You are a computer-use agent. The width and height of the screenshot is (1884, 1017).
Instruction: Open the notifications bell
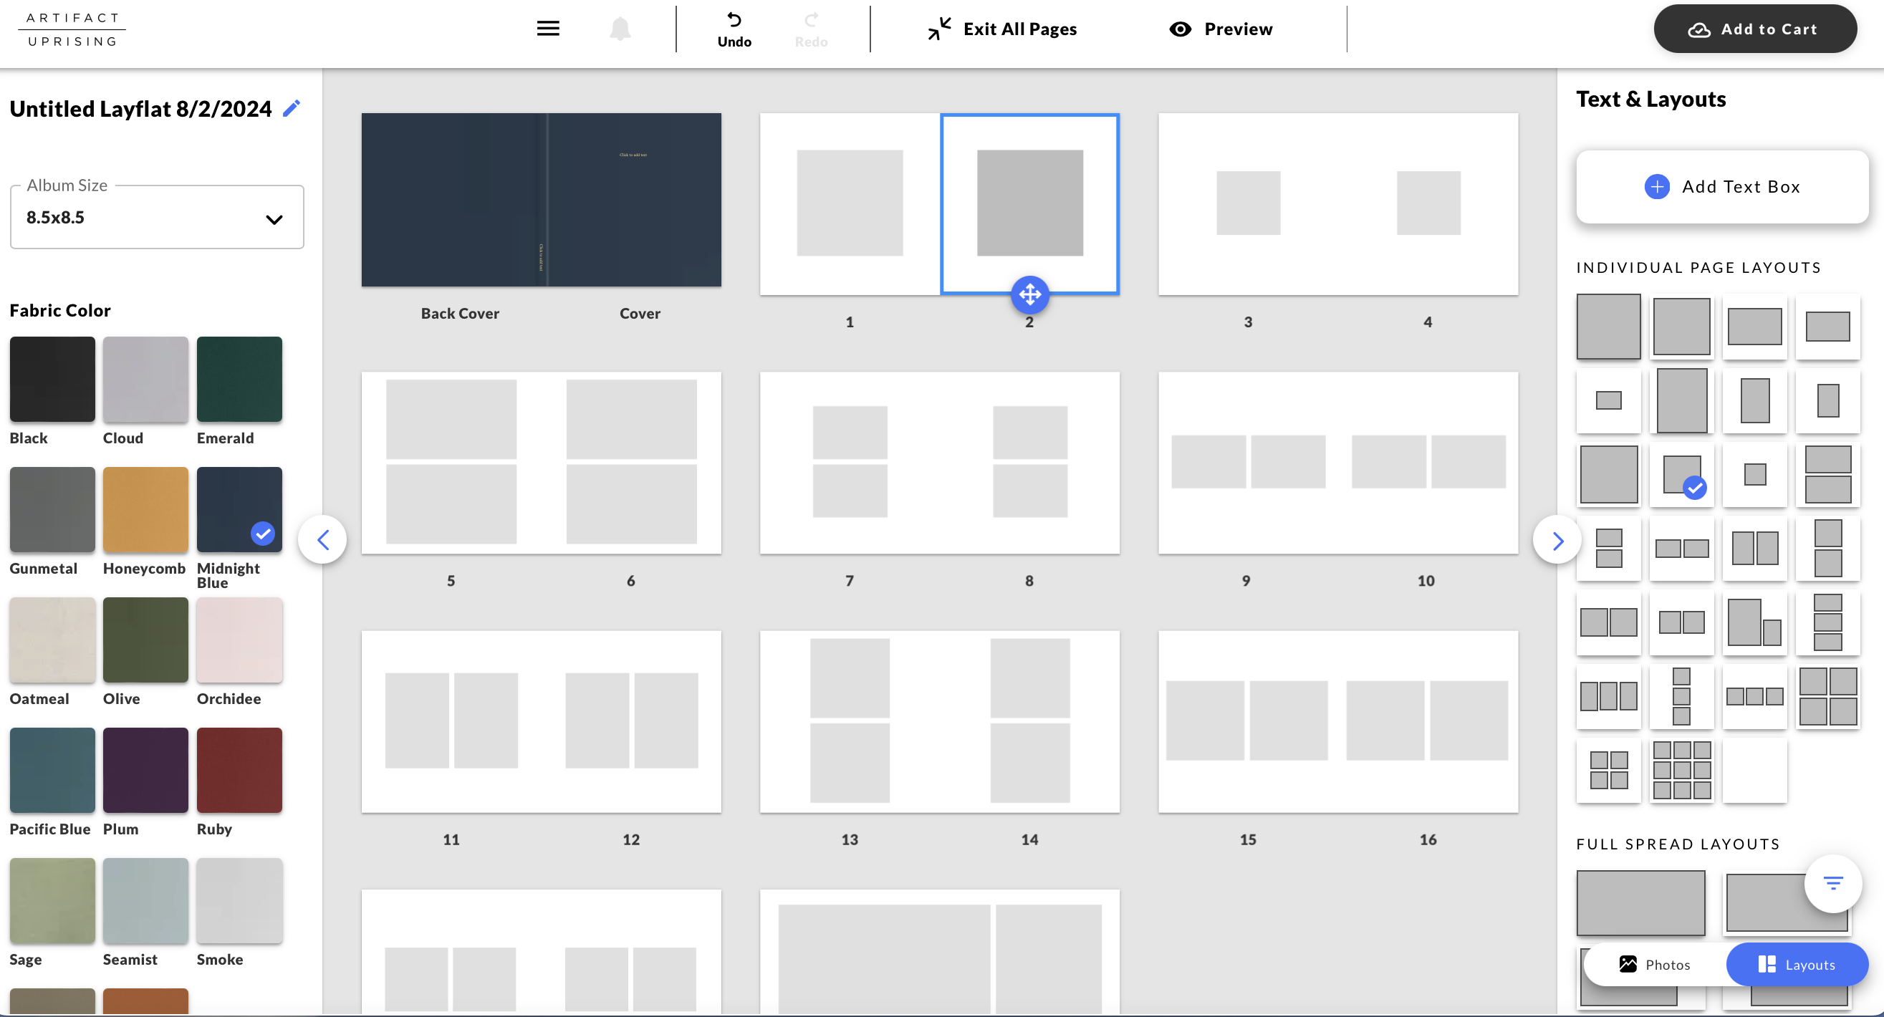pos(620,29)
